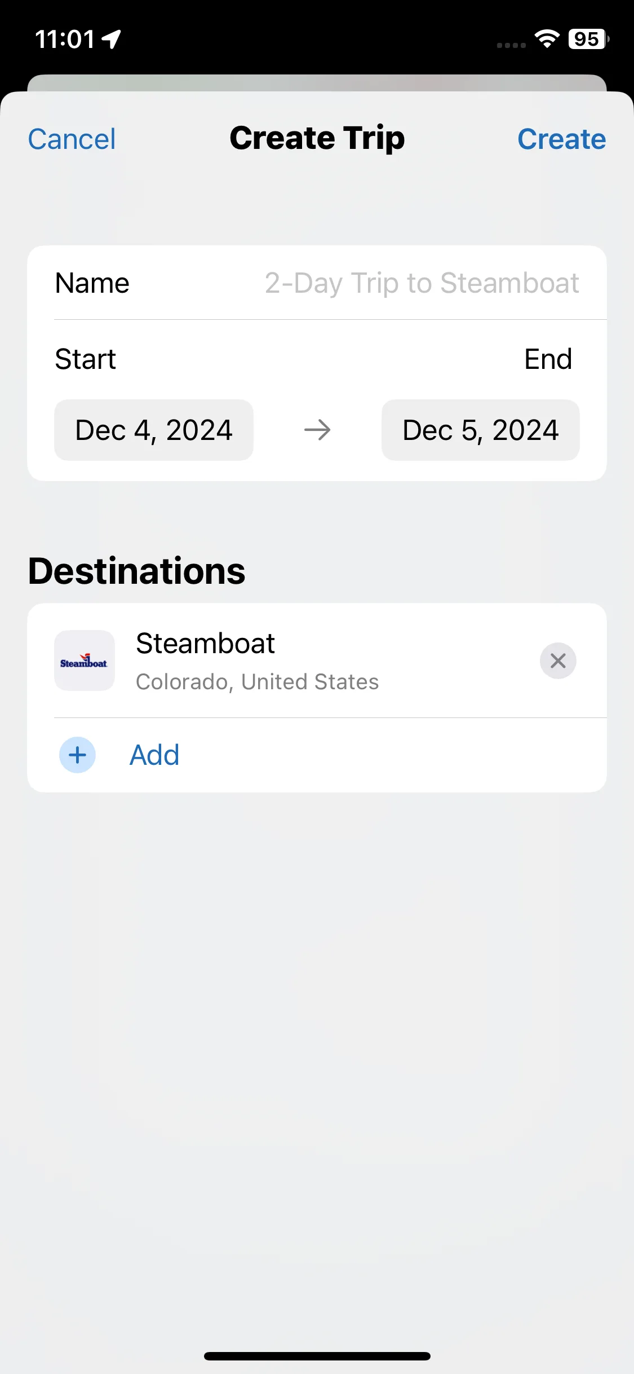Image resolution: width=634 pixels, height=1374 pixels.
Task: Open the Dec 4, 2024 start date picker
Action: coord(154,430)
